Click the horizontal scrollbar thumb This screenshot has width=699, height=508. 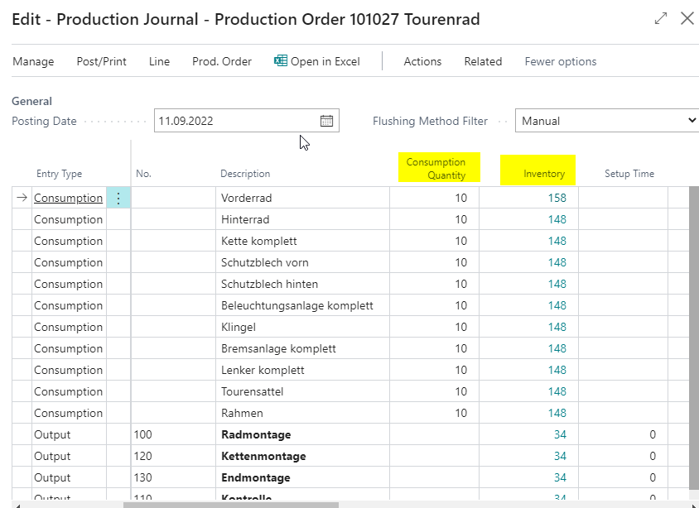coord(231,505)
